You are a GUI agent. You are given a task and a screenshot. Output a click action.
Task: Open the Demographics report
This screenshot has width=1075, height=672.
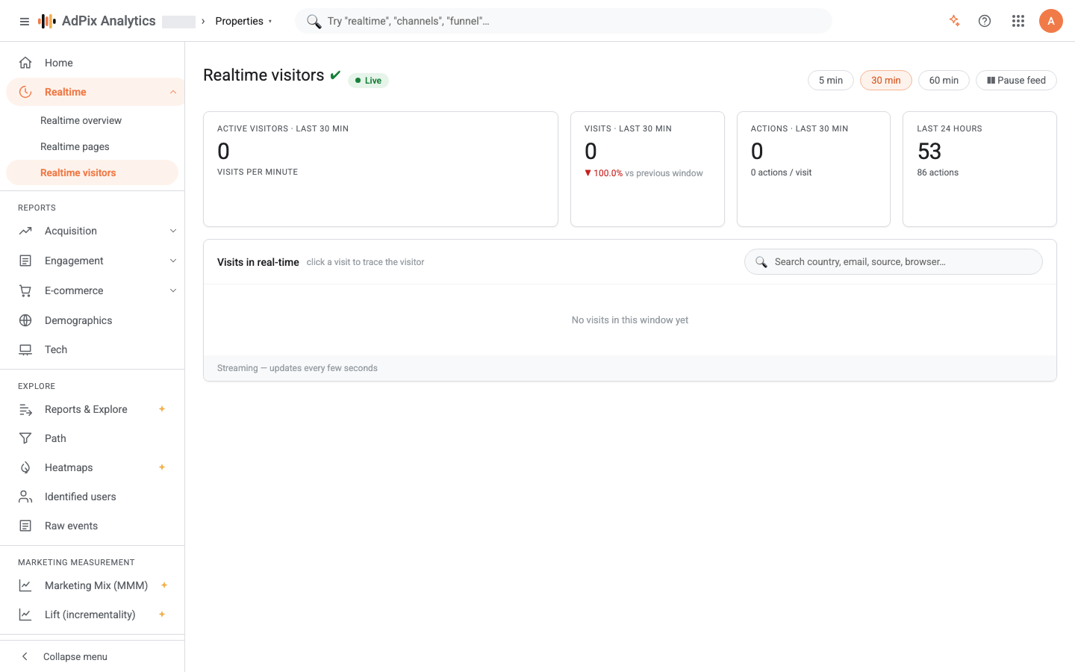pos(93,320)
